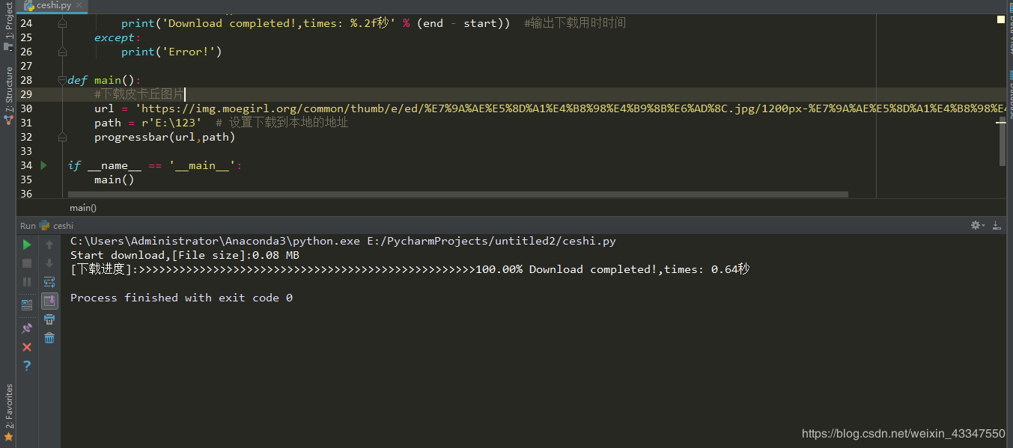Click 'Process finished with exit code 0'
This screenshot has height=448, width=1013.
(181, 298)
